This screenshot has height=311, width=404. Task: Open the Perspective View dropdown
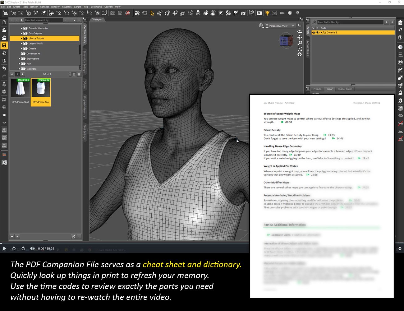pos(279,26)
